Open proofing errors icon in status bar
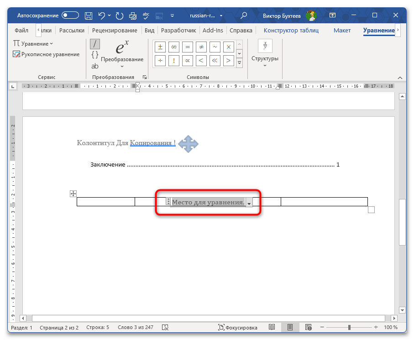Viewport: 414px width, 340px height. pos(165,328)
